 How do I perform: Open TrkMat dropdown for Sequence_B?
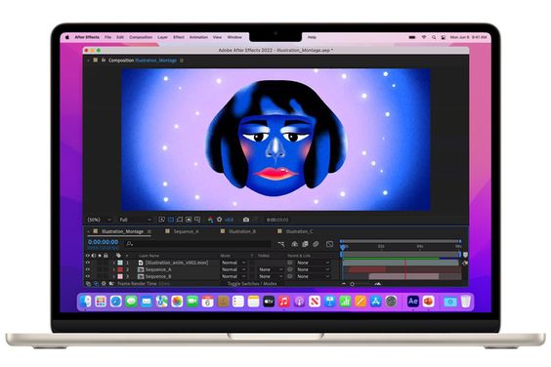point(270,276)
